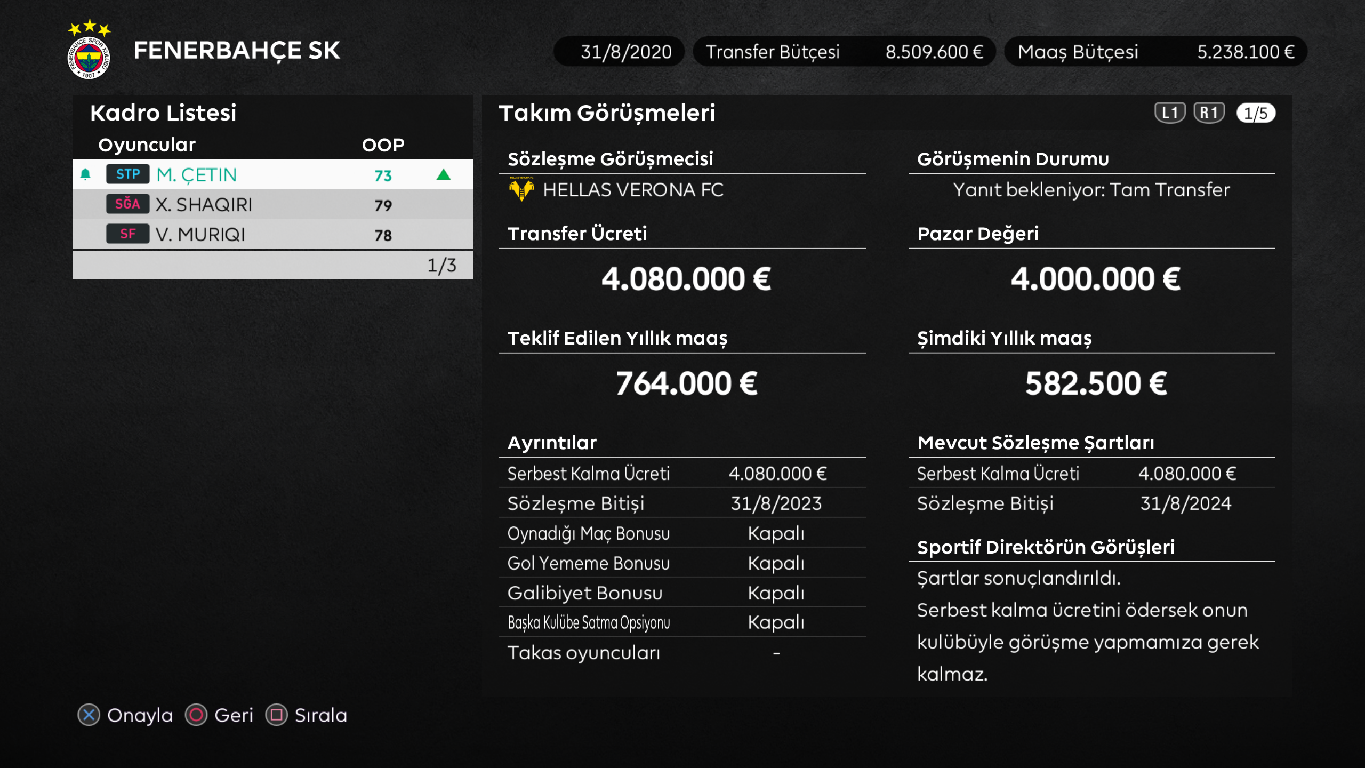This screenshot has width=1365, height=768.
Task: Click the 1/5 page indicator
Action: [1256, 113]
